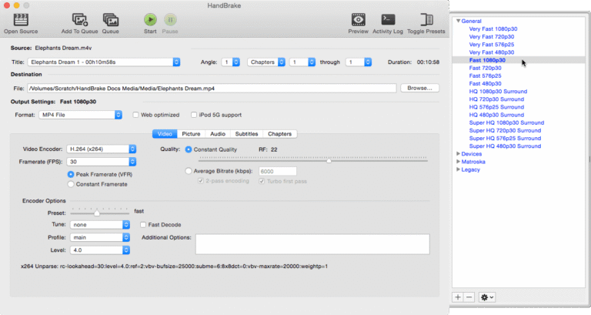Screen dimensions: 591x315
Task: Select the Fast 1080p30 preset
Action: click(x=487, y=60)
